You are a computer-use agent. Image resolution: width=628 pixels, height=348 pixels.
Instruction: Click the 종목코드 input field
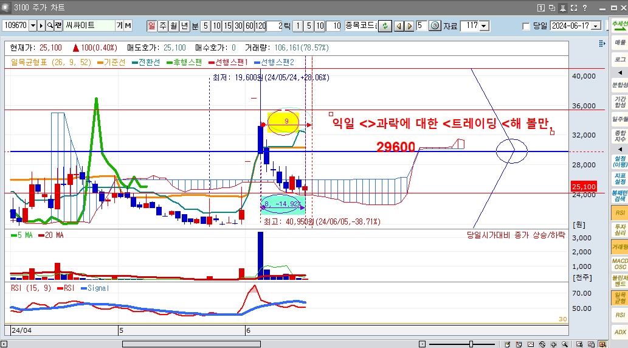click(x=361, y=26)
